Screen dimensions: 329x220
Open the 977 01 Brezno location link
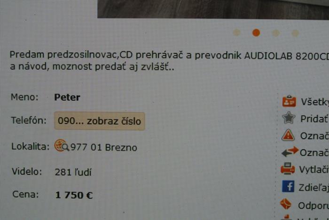(x=104, y=147)
